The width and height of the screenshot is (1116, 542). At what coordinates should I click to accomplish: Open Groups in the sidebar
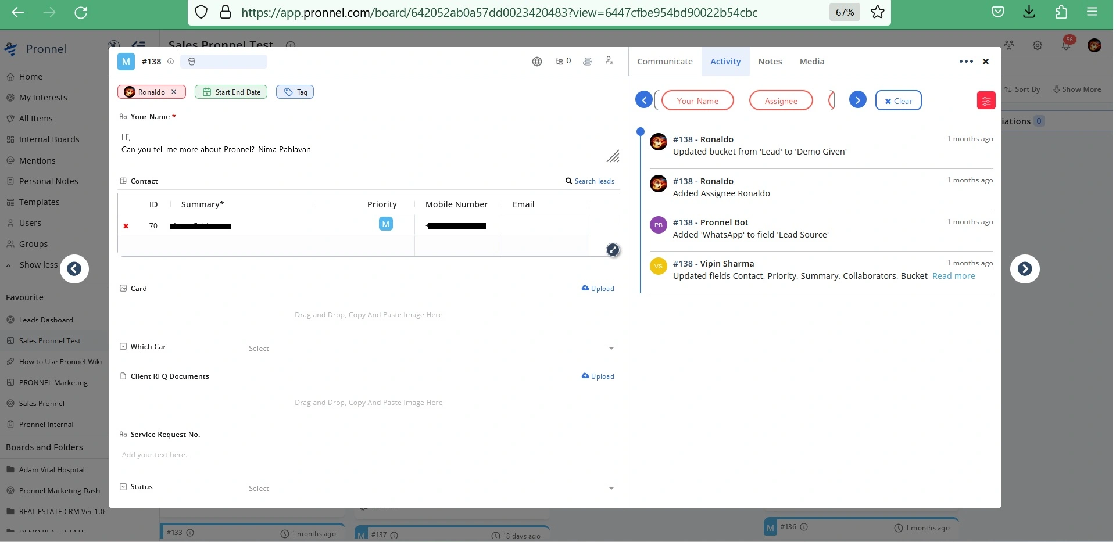click(x=33, y=244)
